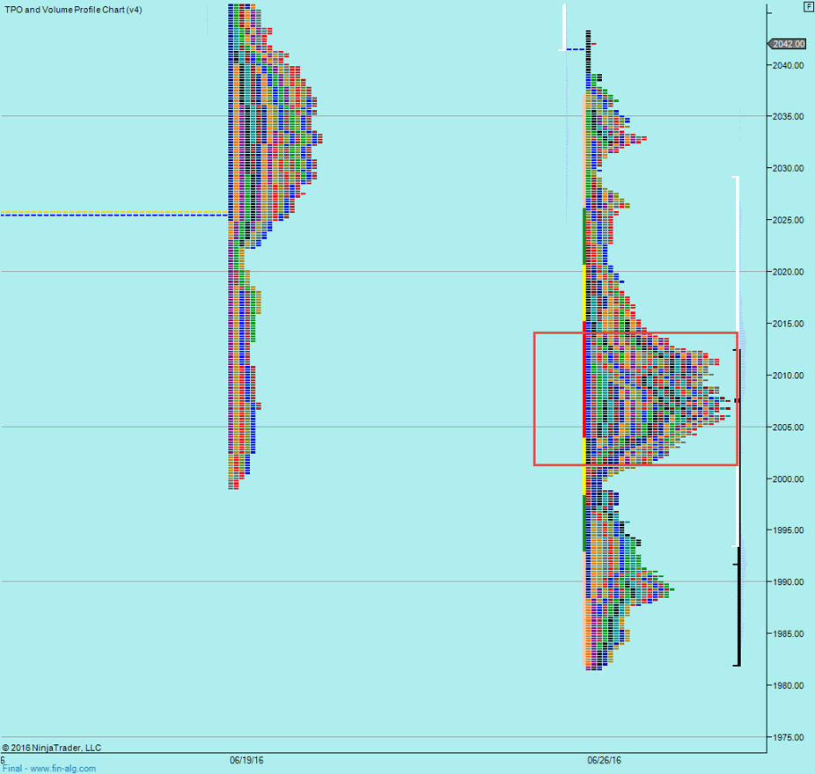Click the yellow-blue dashed horizontal line

114,213
